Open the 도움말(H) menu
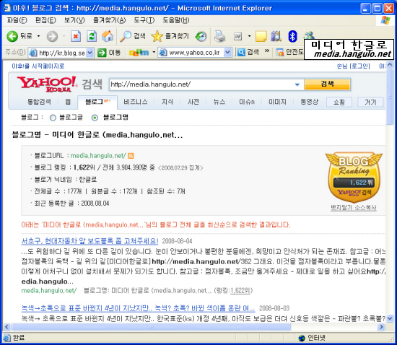 coord(176,20)
